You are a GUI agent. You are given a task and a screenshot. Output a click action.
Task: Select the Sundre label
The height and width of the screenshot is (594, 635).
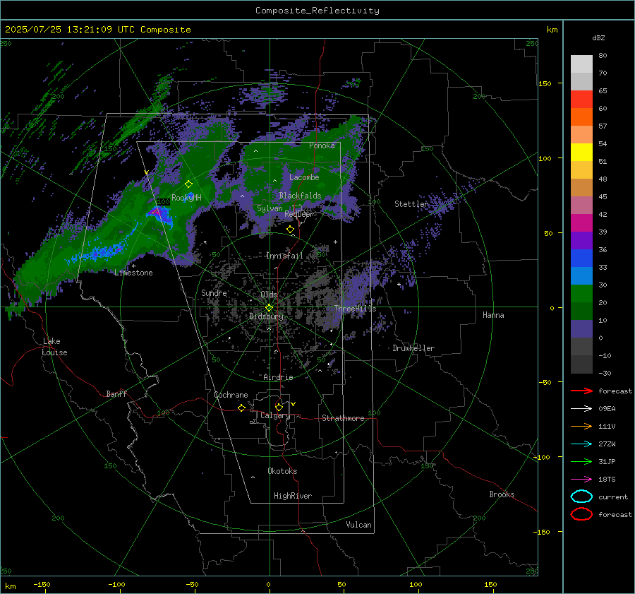point(214,292)
